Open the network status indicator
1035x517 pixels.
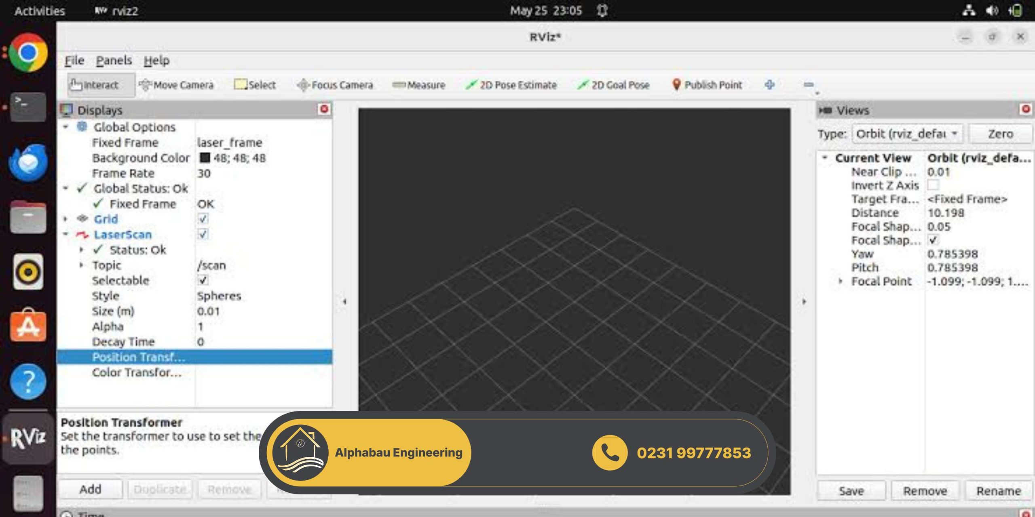point(969,11)
